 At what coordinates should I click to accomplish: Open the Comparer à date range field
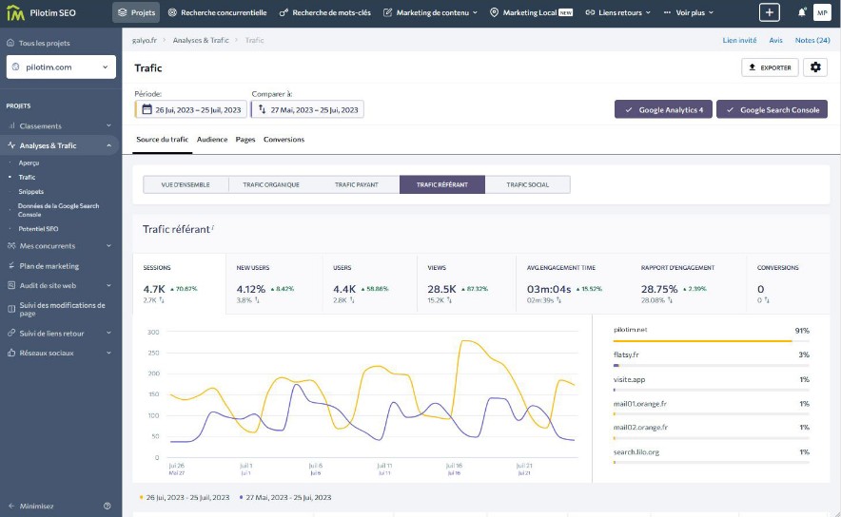click(307, 109)
